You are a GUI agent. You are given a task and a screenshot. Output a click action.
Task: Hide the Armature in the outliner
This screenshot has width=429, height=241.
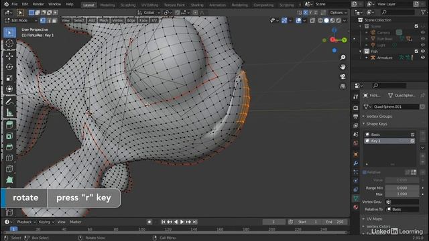click(423, 58)
